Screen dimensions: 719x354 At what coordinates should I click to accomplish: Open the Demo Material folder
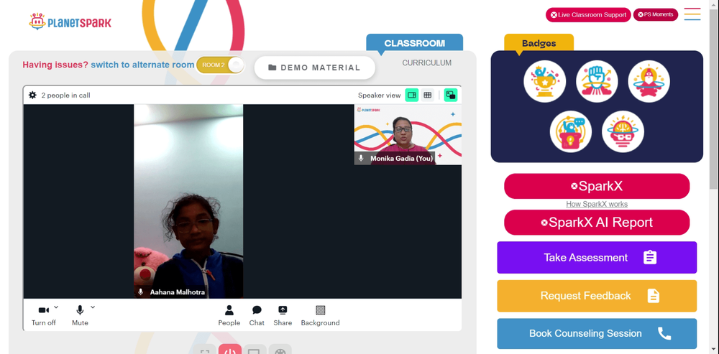[x=315, y=67]
